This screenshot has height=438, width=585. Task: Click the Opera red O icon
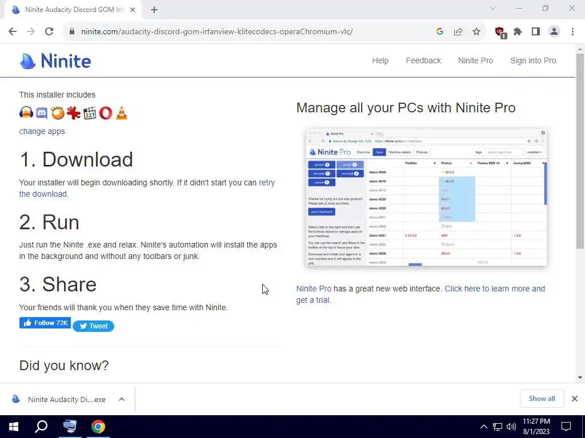coord(106,113)
